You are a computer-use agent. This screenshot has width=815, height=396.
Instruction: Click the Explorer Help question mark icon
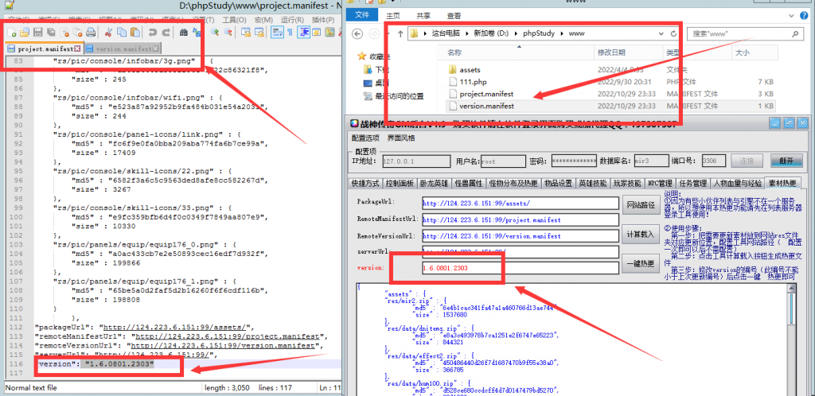(x=805, y=16)
